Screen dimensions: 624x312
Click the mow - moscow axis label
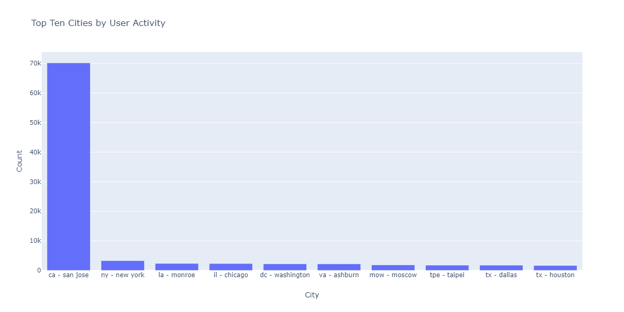coord(393,275)
